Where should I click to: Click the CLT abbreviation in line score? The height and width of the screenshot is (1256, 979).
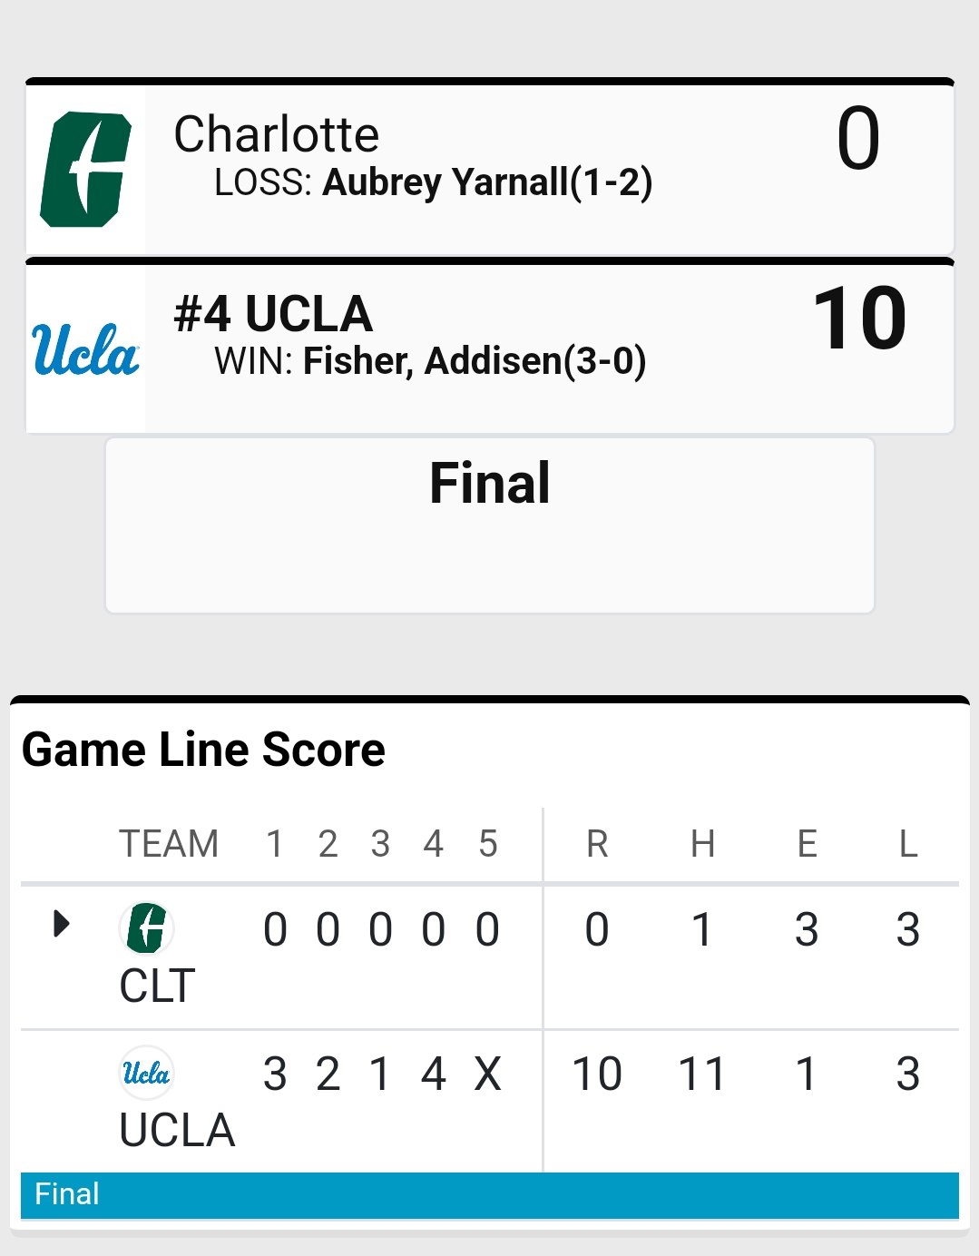157,986
